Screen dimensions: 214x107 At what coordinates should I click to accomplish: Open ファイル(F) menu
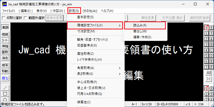tap(9, 11)
